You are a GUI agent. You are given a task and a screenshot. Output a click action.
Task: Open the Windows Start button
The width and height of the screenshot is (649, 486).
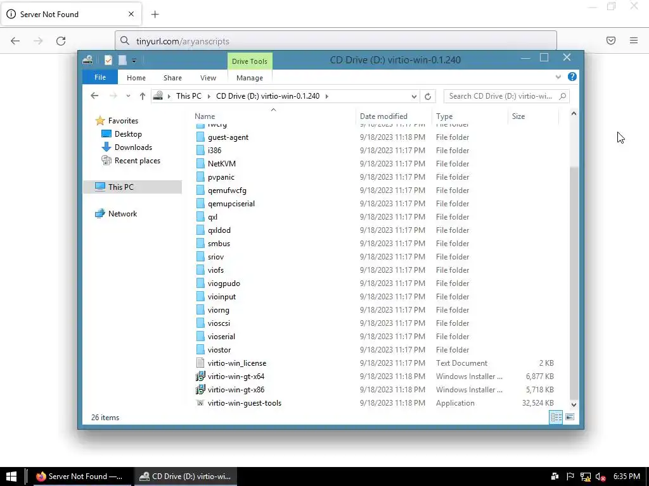coord(11,477)
